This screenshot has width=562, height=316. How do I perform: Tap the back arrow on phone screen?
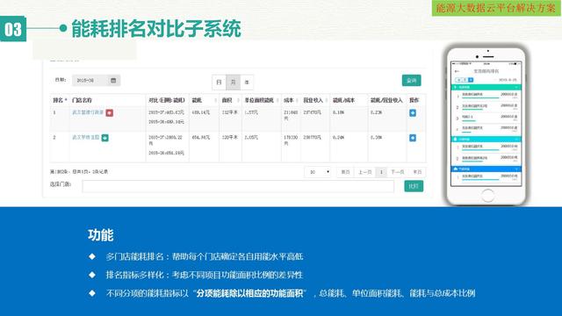click(457, 71)
